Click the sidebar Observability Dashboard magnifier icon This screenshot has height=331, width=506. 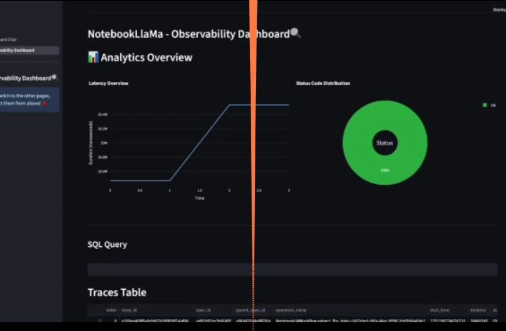(x=55, y=77)
